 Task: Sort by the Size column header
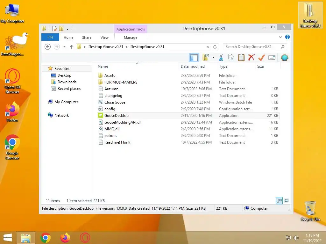267,66
